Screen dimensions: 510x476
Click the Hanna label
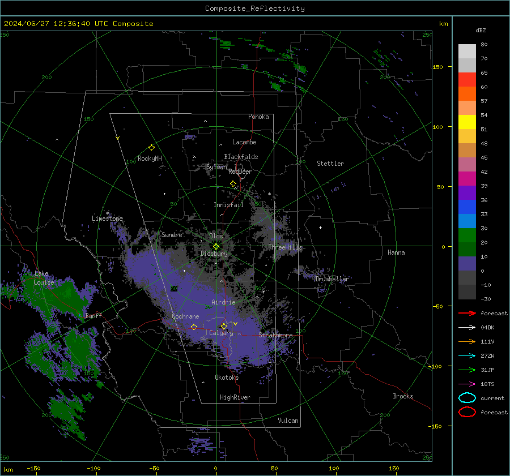click(396, 252)
